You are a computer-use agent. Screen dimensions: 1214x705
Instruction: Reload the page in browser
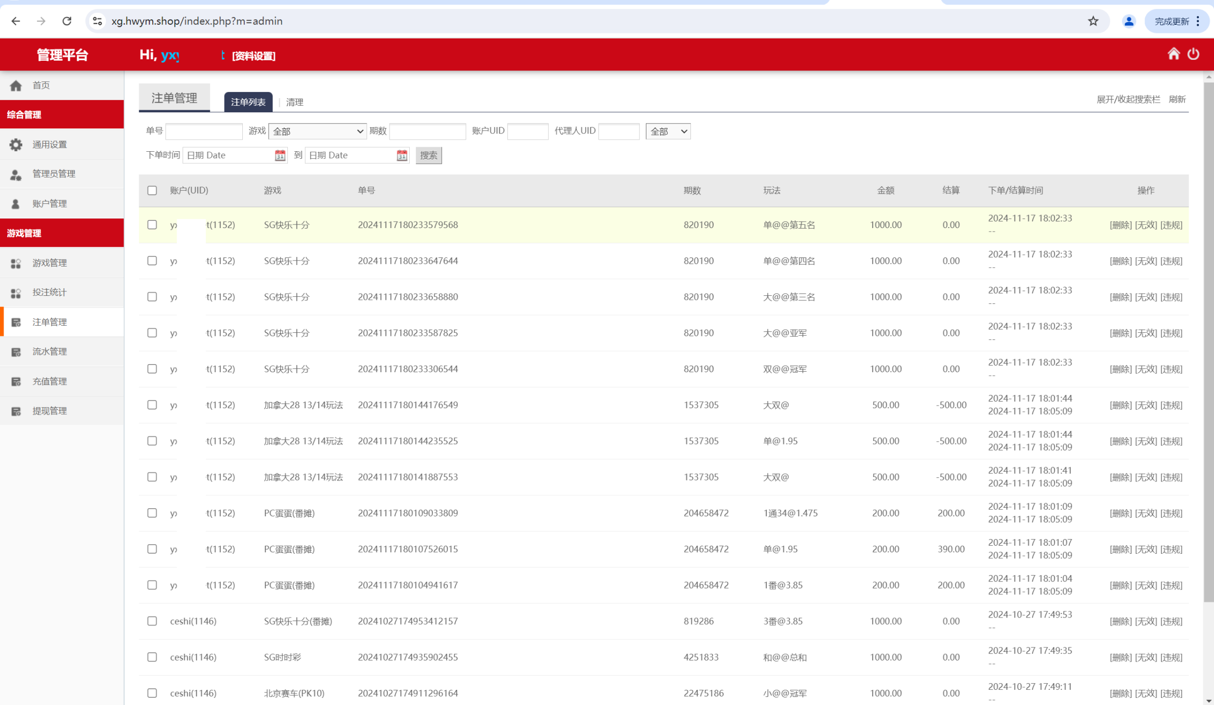tap(67, 21)
